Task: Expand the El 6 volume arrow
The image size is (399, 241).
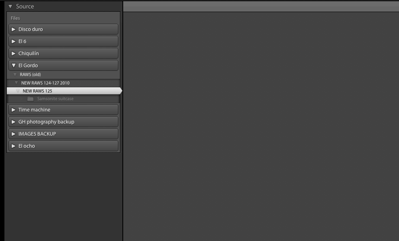Action: click(x=13, y=41)
